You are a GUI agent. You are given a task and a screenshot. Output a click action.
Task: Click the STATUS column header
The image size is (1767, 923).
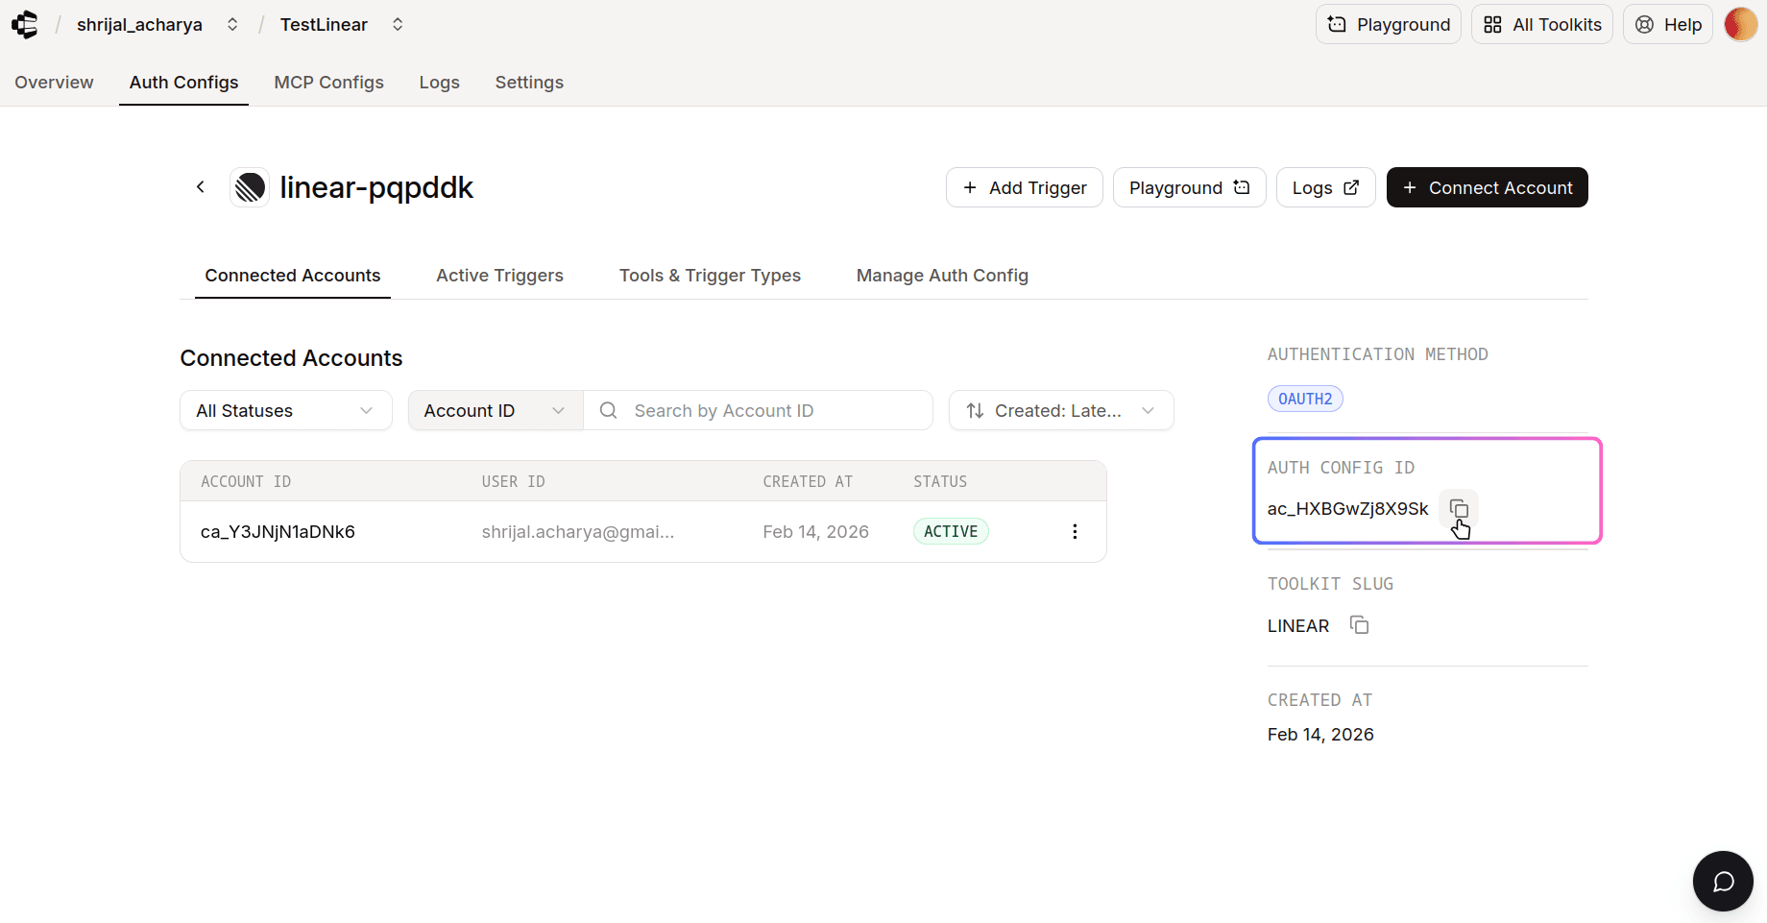[940, 481]
